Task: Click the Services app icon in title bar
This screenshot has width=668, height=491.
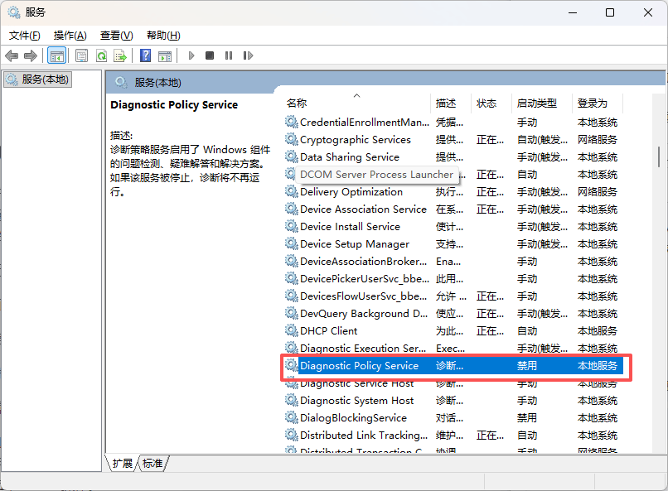Action: [13, 12]
